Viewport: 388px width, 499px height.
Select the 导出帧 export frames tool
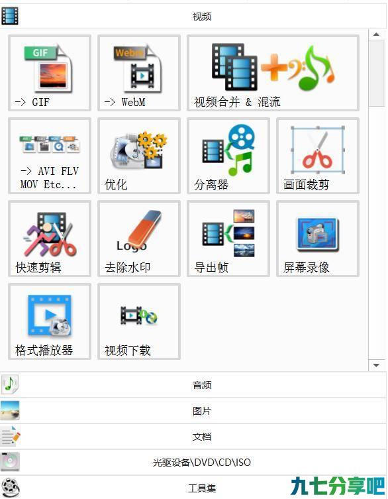coord(228,239)
